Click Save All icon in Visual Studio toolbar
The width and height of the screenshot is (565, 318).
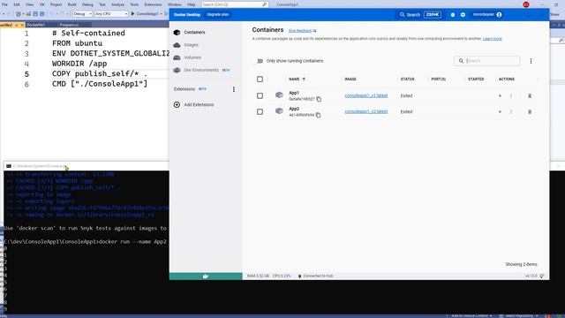pos(42,14)
